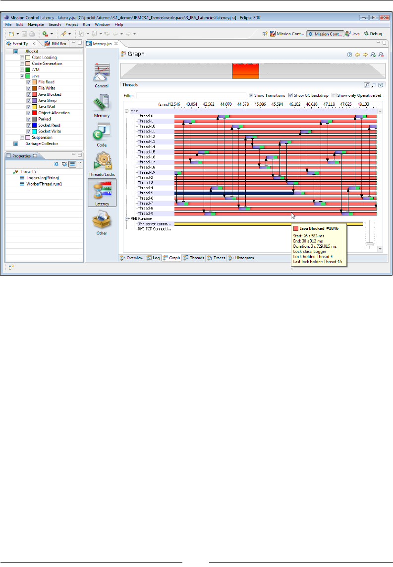Viewport: 393px width, 567px height.
Task: Click the Object Allocation red color swatch
Action: tap(34, 113)
